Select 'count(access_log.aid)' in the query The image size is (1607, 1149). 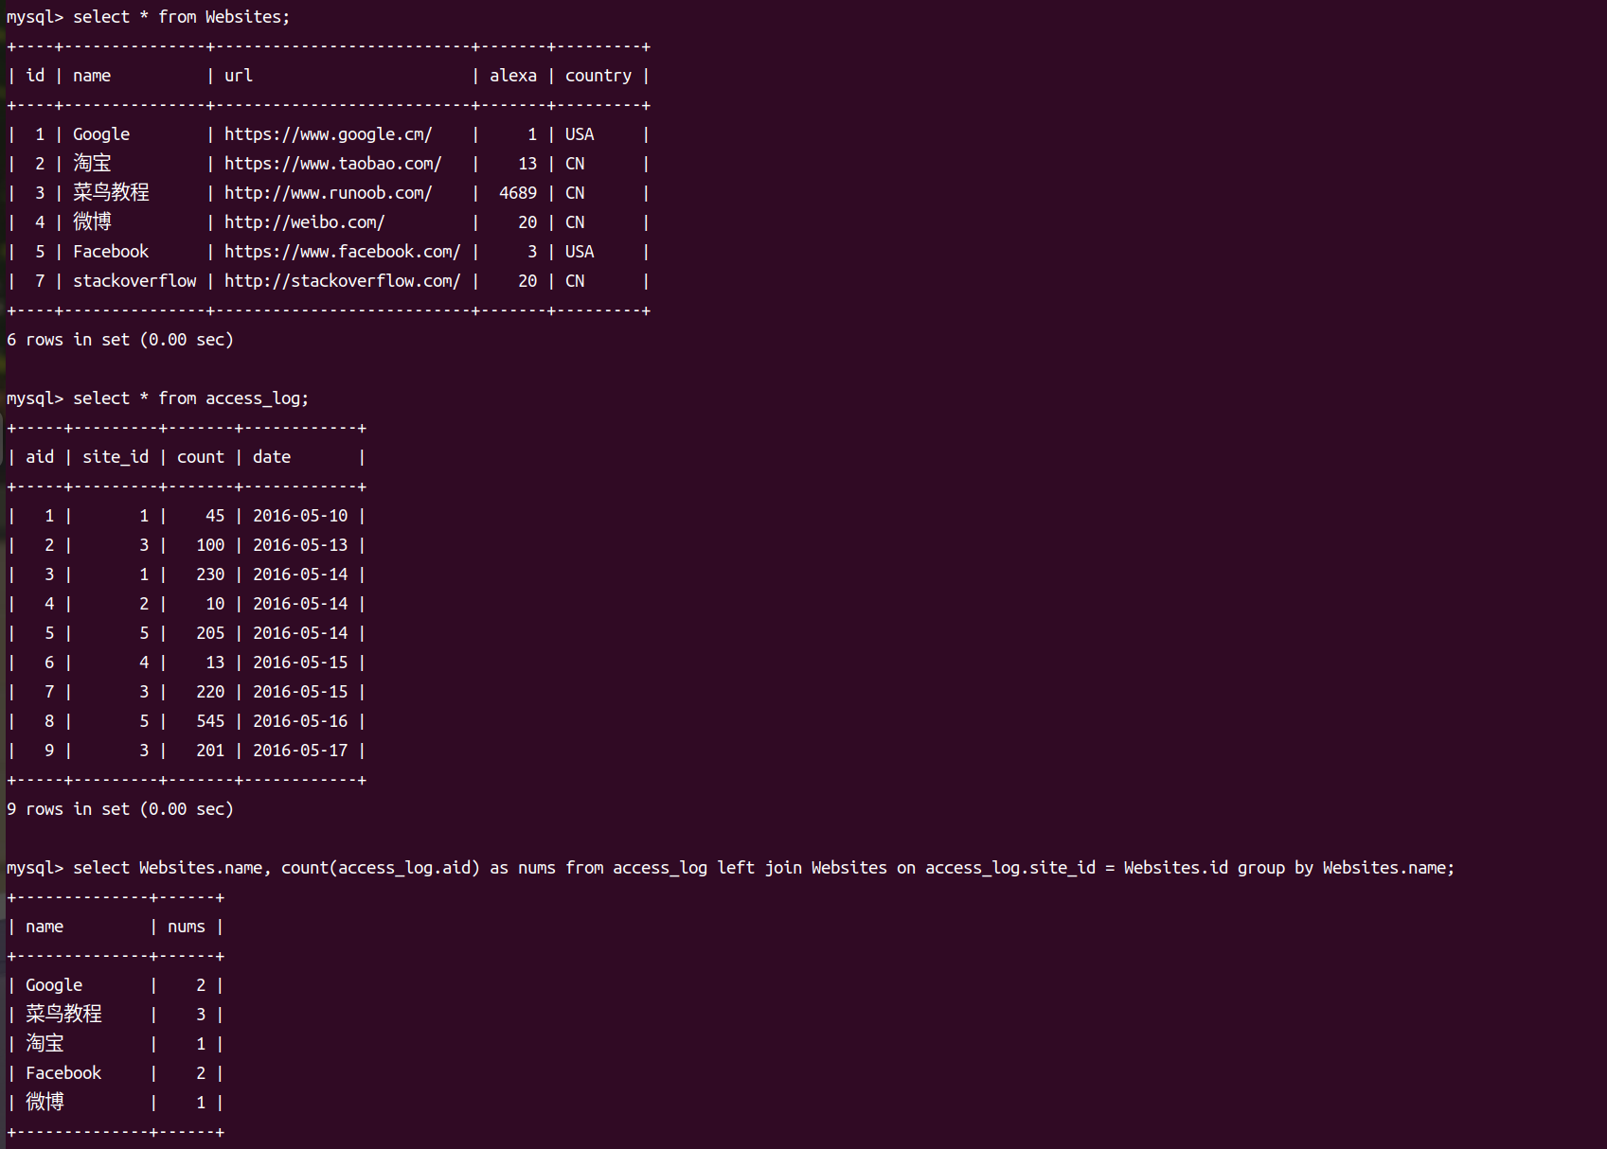coord(381,868)
